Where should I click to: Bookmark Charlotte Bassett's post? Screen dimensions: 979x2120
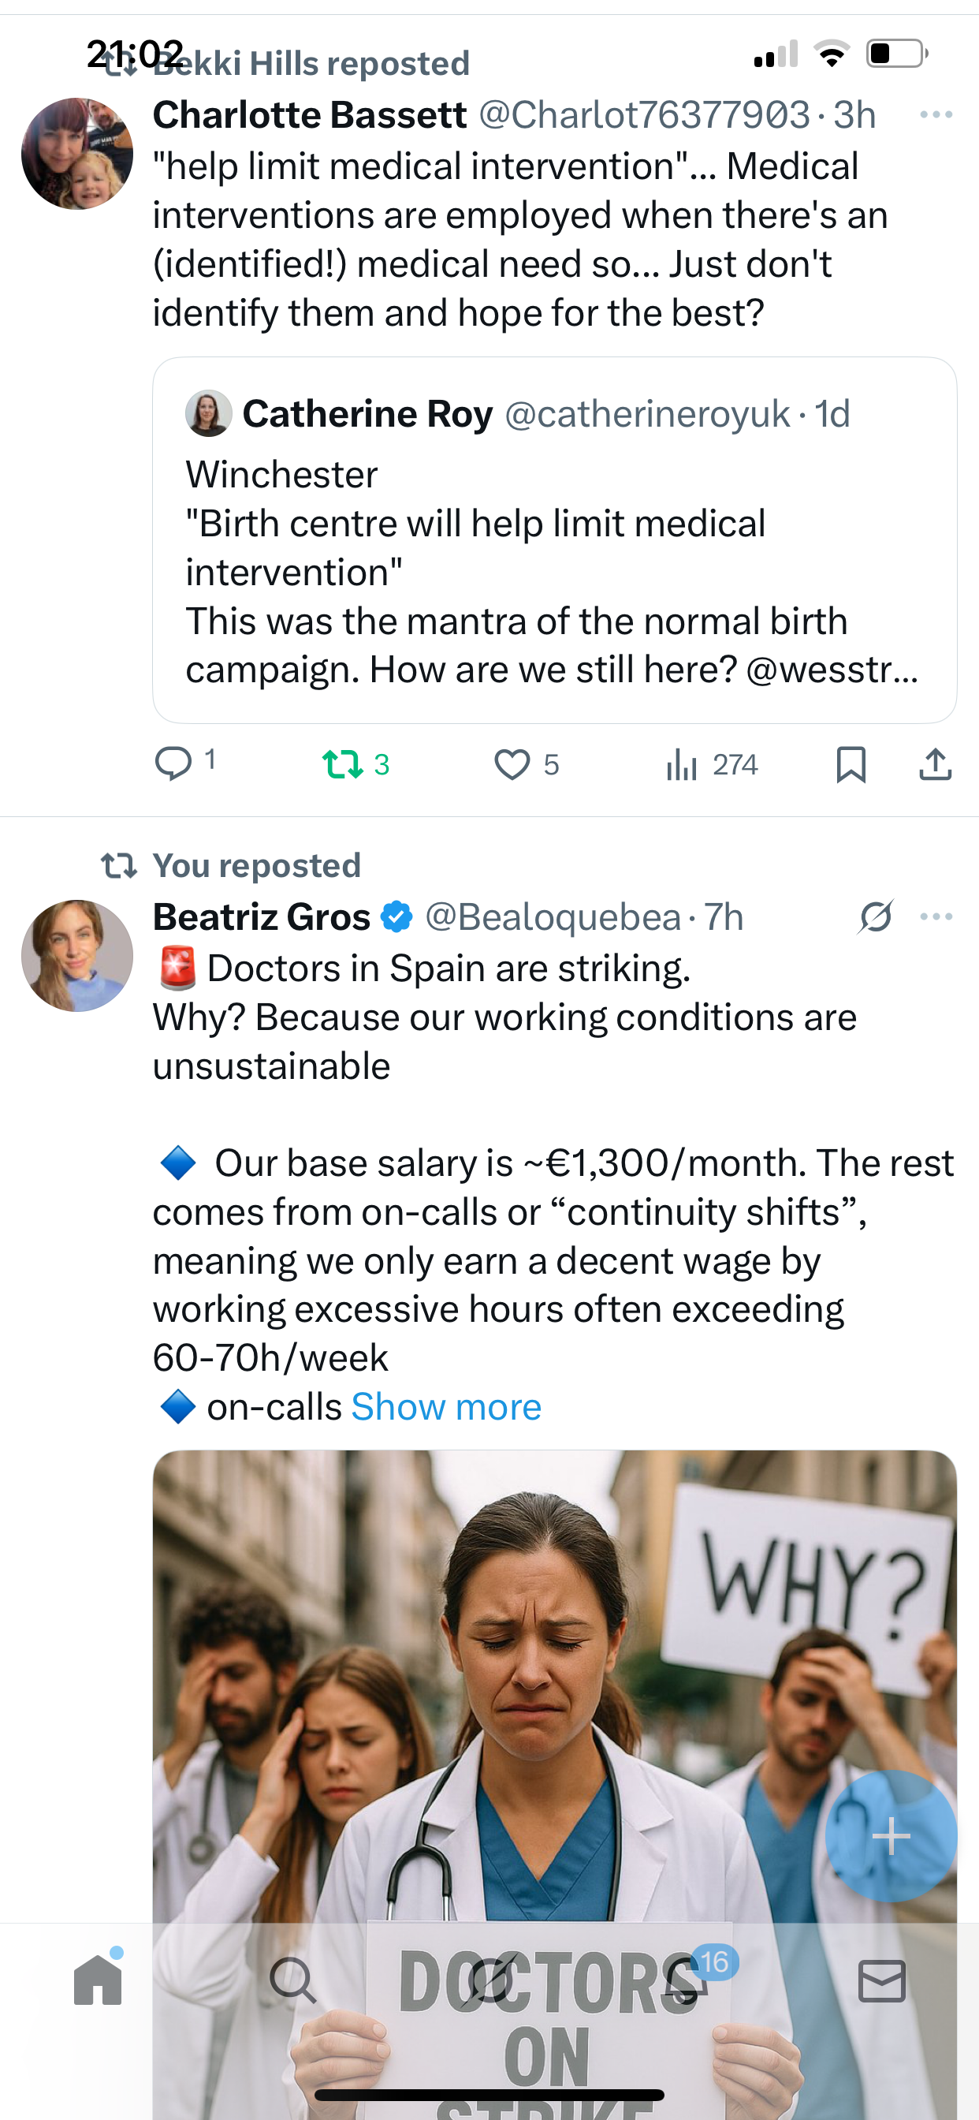point(851,763)
